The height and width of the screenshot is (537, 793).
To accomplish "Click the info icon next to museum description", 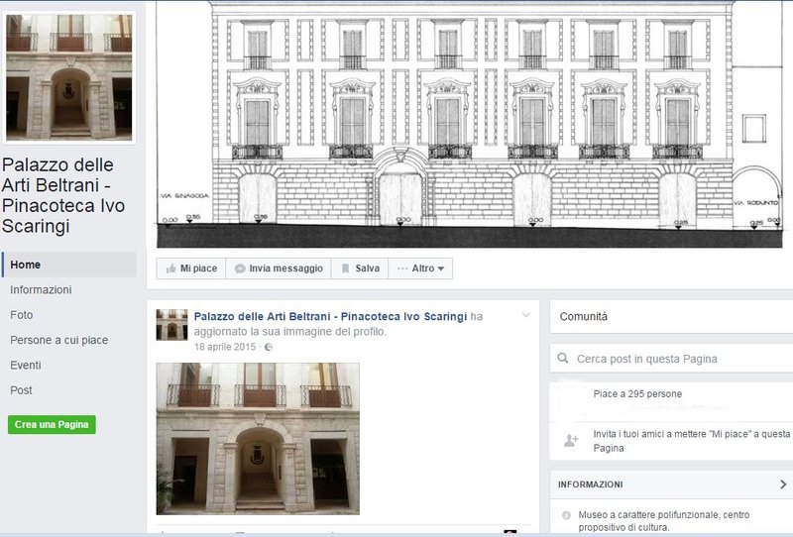I will (566, 515).
